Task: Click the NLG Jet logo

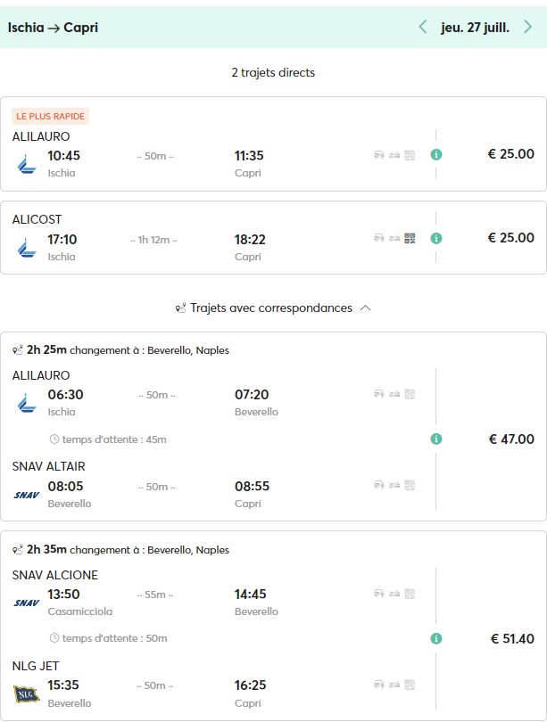Action: pos(26,693)
